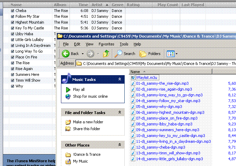Go to !Dance & Trance link
This screenshot has width=236, height=166.
coord(87,154)
